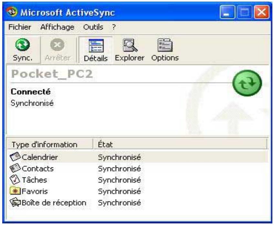Click the Favoris label text
The image size is (274, 225).
[35, 191]
